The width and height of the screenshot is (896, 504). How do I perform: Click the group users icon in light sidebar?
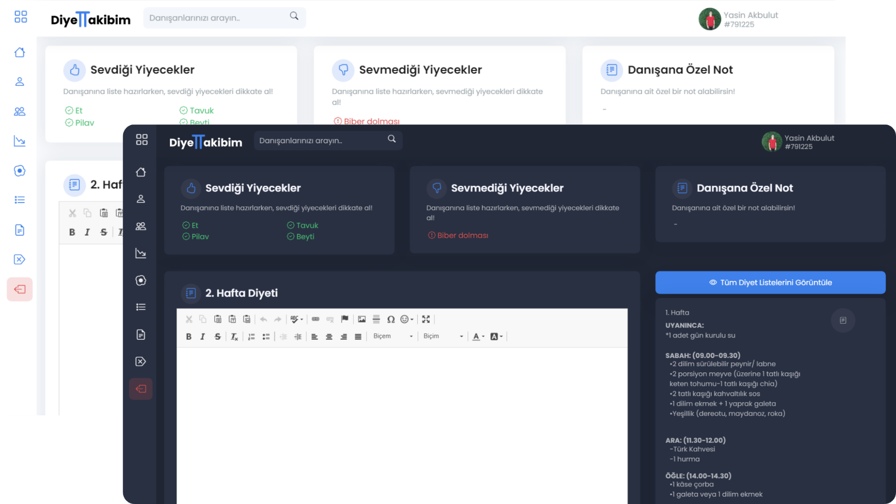[x=20, y=112]
